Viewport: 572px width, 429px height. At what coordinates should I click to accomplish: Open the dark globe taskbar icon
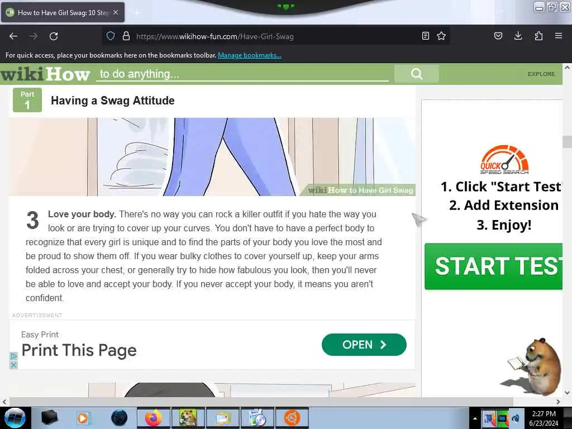[x=119, y=418]
